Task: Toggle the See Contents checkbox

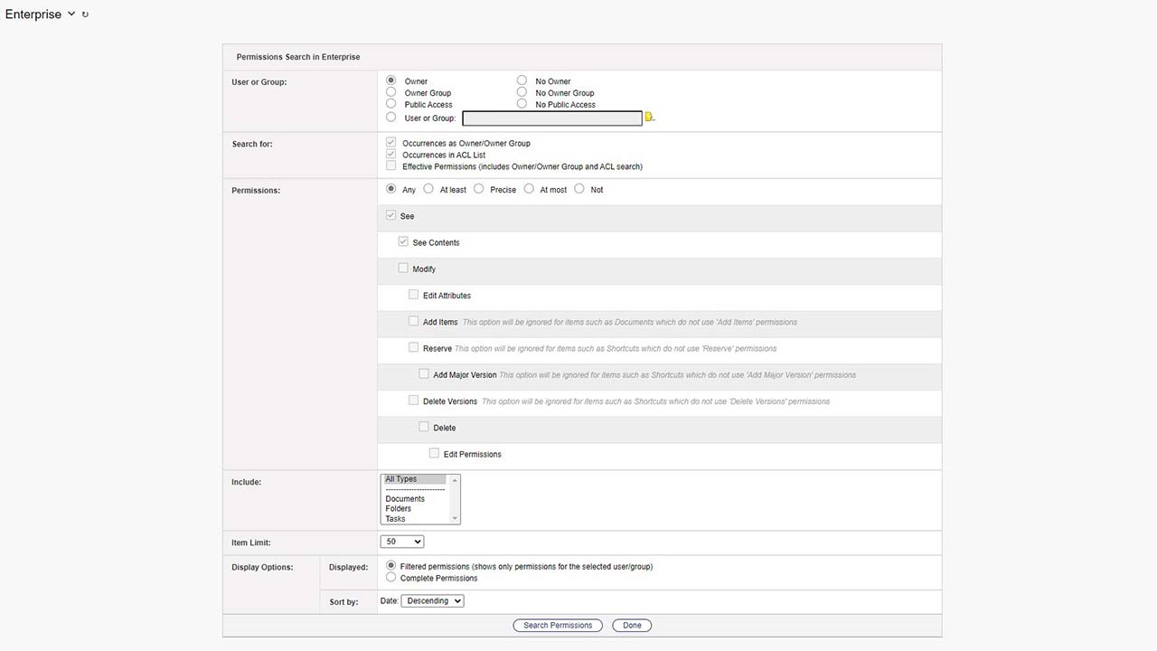Action: click(x=404, y=242)
